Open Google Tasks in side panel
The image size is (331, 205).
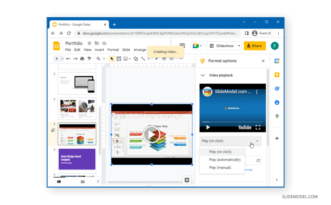(277, 89)
